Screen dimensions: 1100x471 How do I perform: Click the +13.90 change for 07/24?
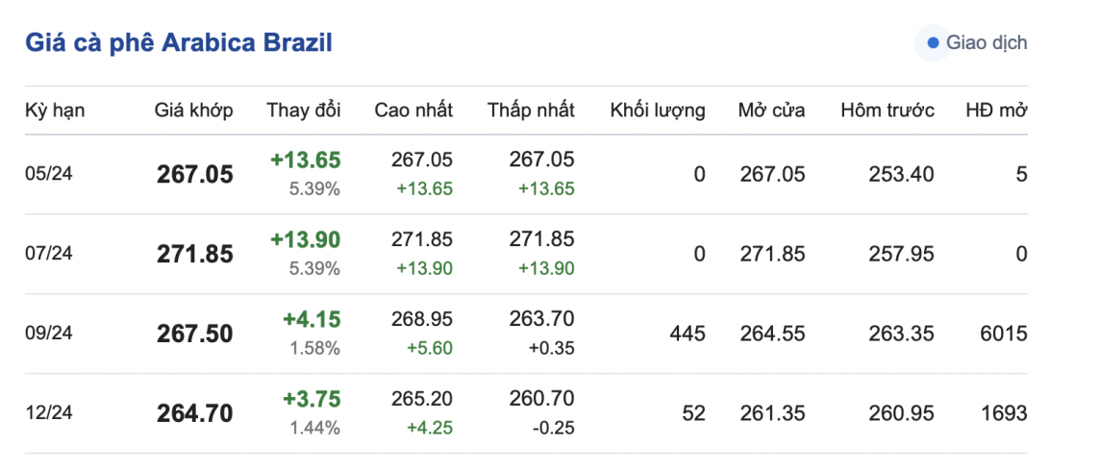click(x=305, y=239)
